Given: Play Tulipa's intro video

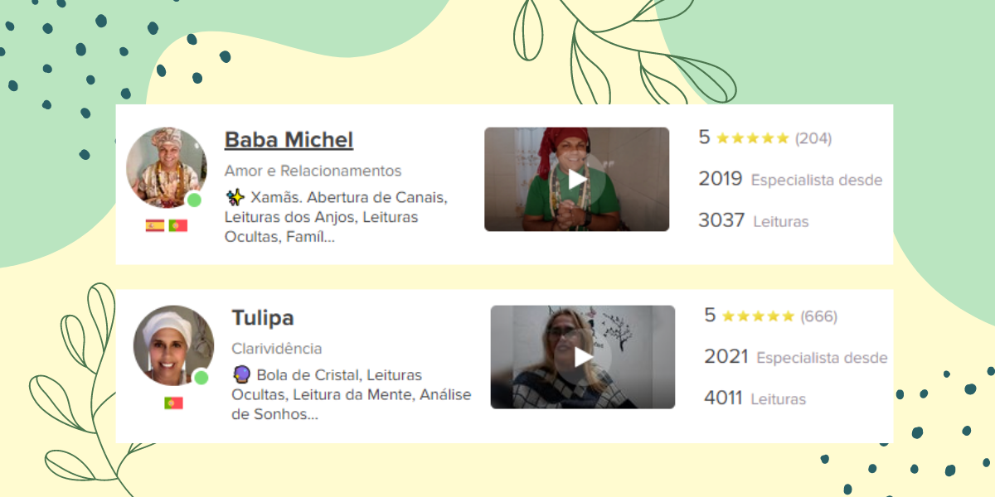Looking at the screenshot, I should (583, 357).
